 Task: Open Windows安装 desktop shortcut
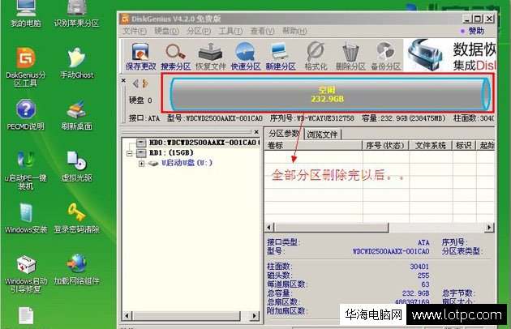point(26,218)
